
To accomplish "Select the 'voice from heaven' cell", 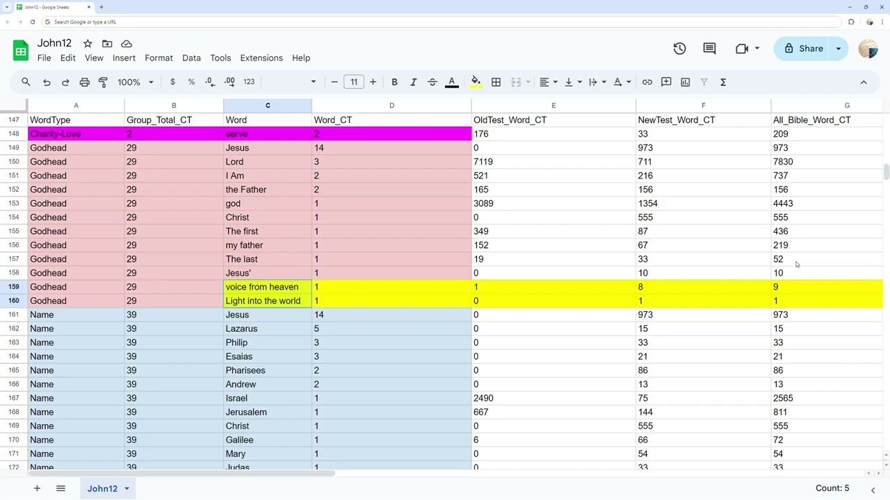I will pos(268,287).
